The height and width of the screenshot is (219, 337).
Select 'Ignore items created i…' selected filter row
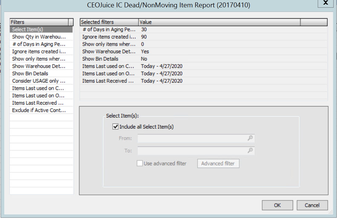pos(204,37)
